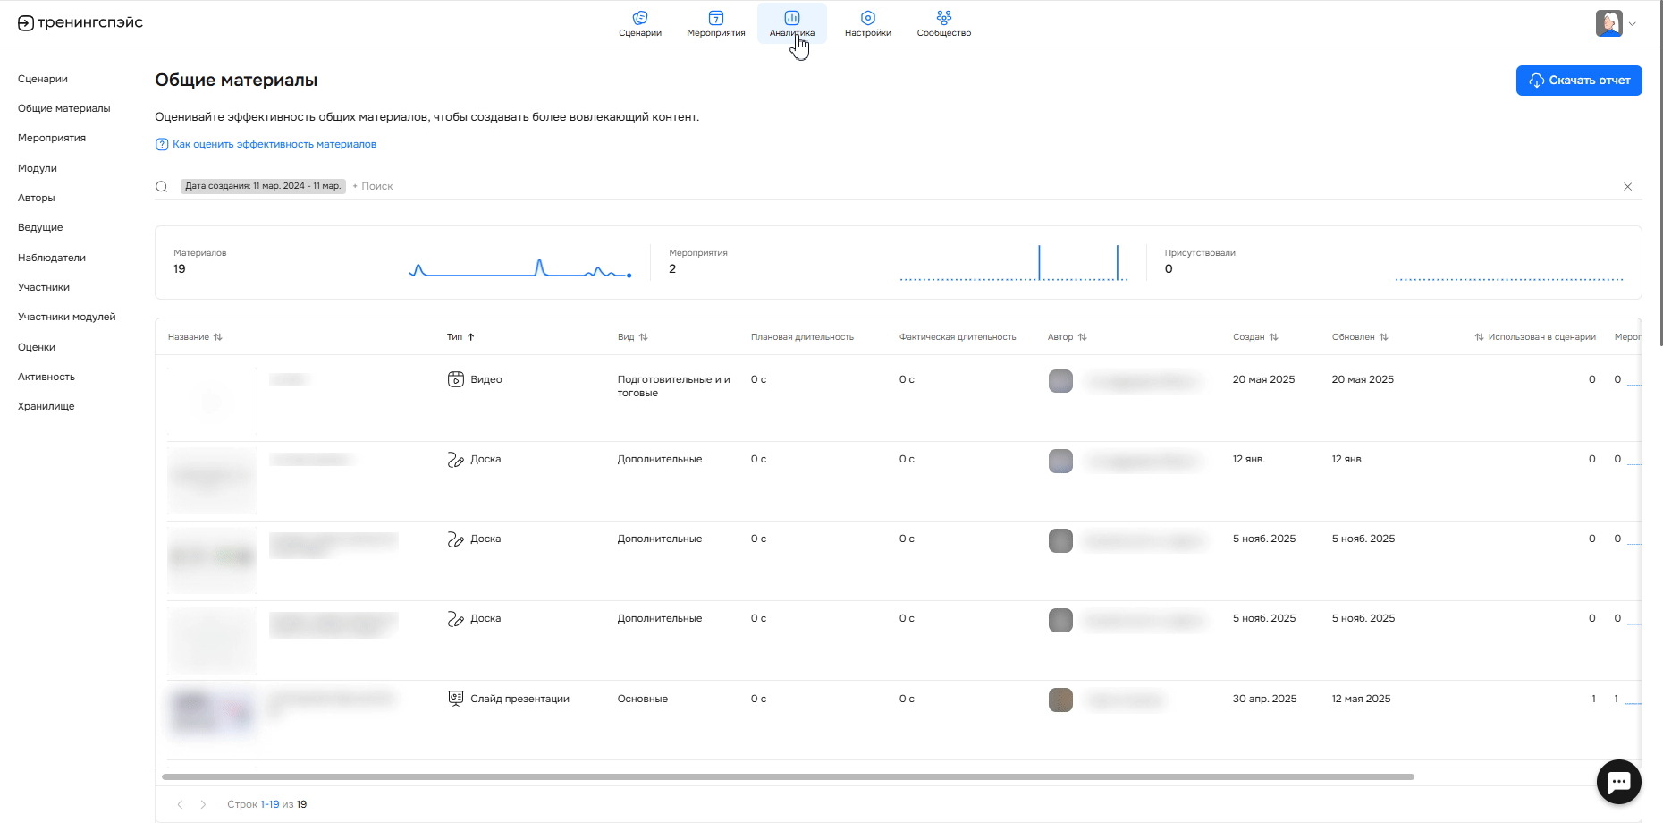The width and height of the screenshot is (1663, 823).
Task: Click the тренингспэйс logo
Action: pyautogui.click(x=80, y=22)
